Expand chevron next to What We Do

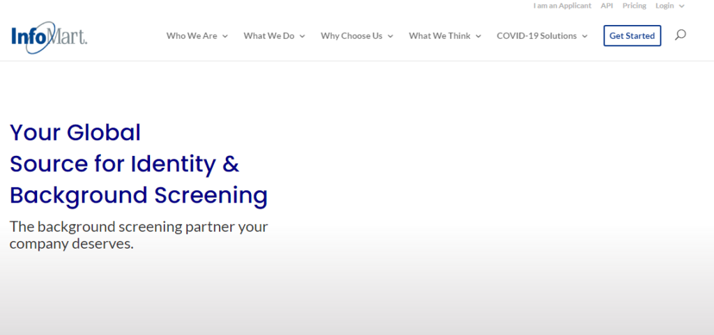tap(303, 36)
